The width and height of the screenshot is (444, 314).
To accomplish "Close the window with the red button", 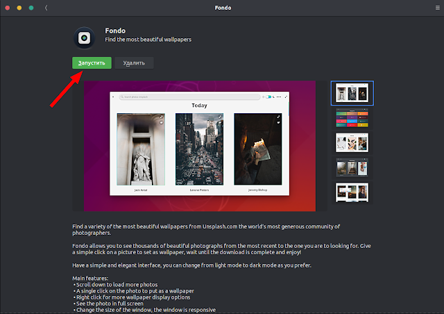I will click(8, 8).
